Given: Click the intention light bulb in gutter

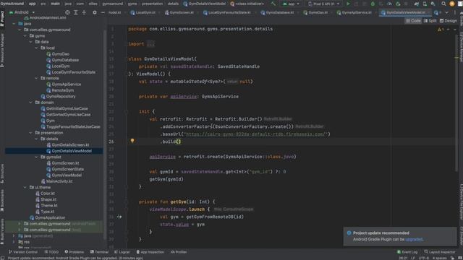Looking at the screenshot, I should (x=132, y=141).
